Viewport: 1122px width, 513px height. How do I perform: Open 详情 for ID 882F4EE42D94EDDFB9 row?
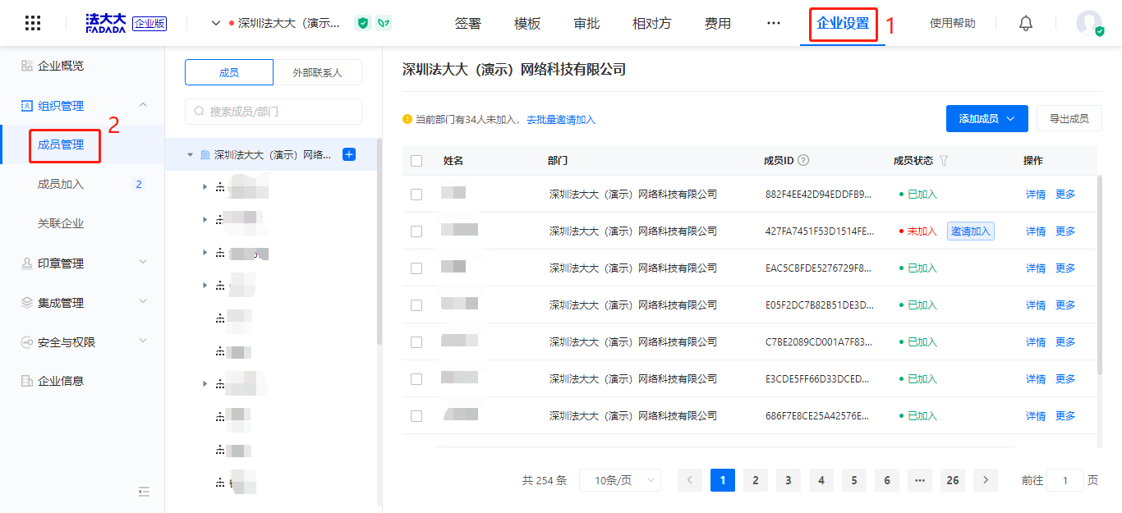tap(1036, 195)
